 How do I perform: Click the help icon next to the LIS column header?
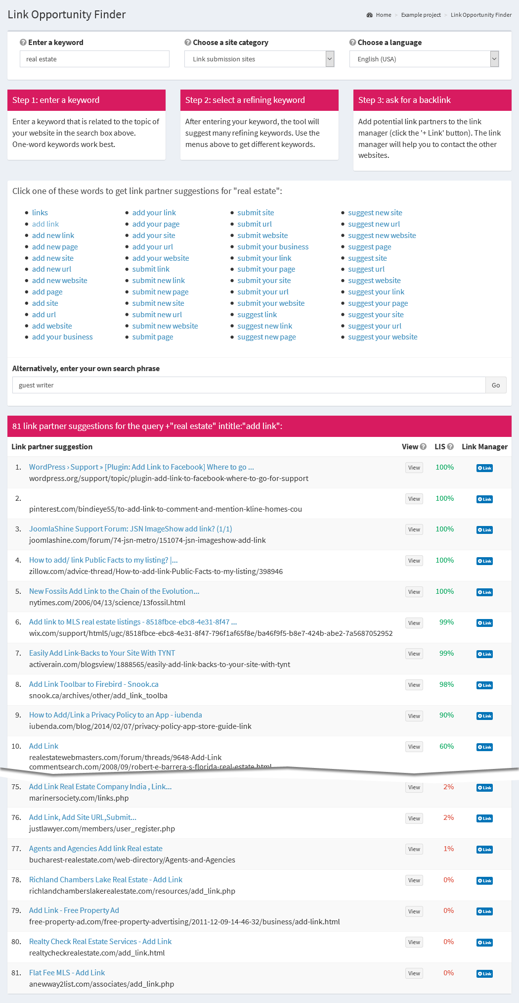pos(450,447)
